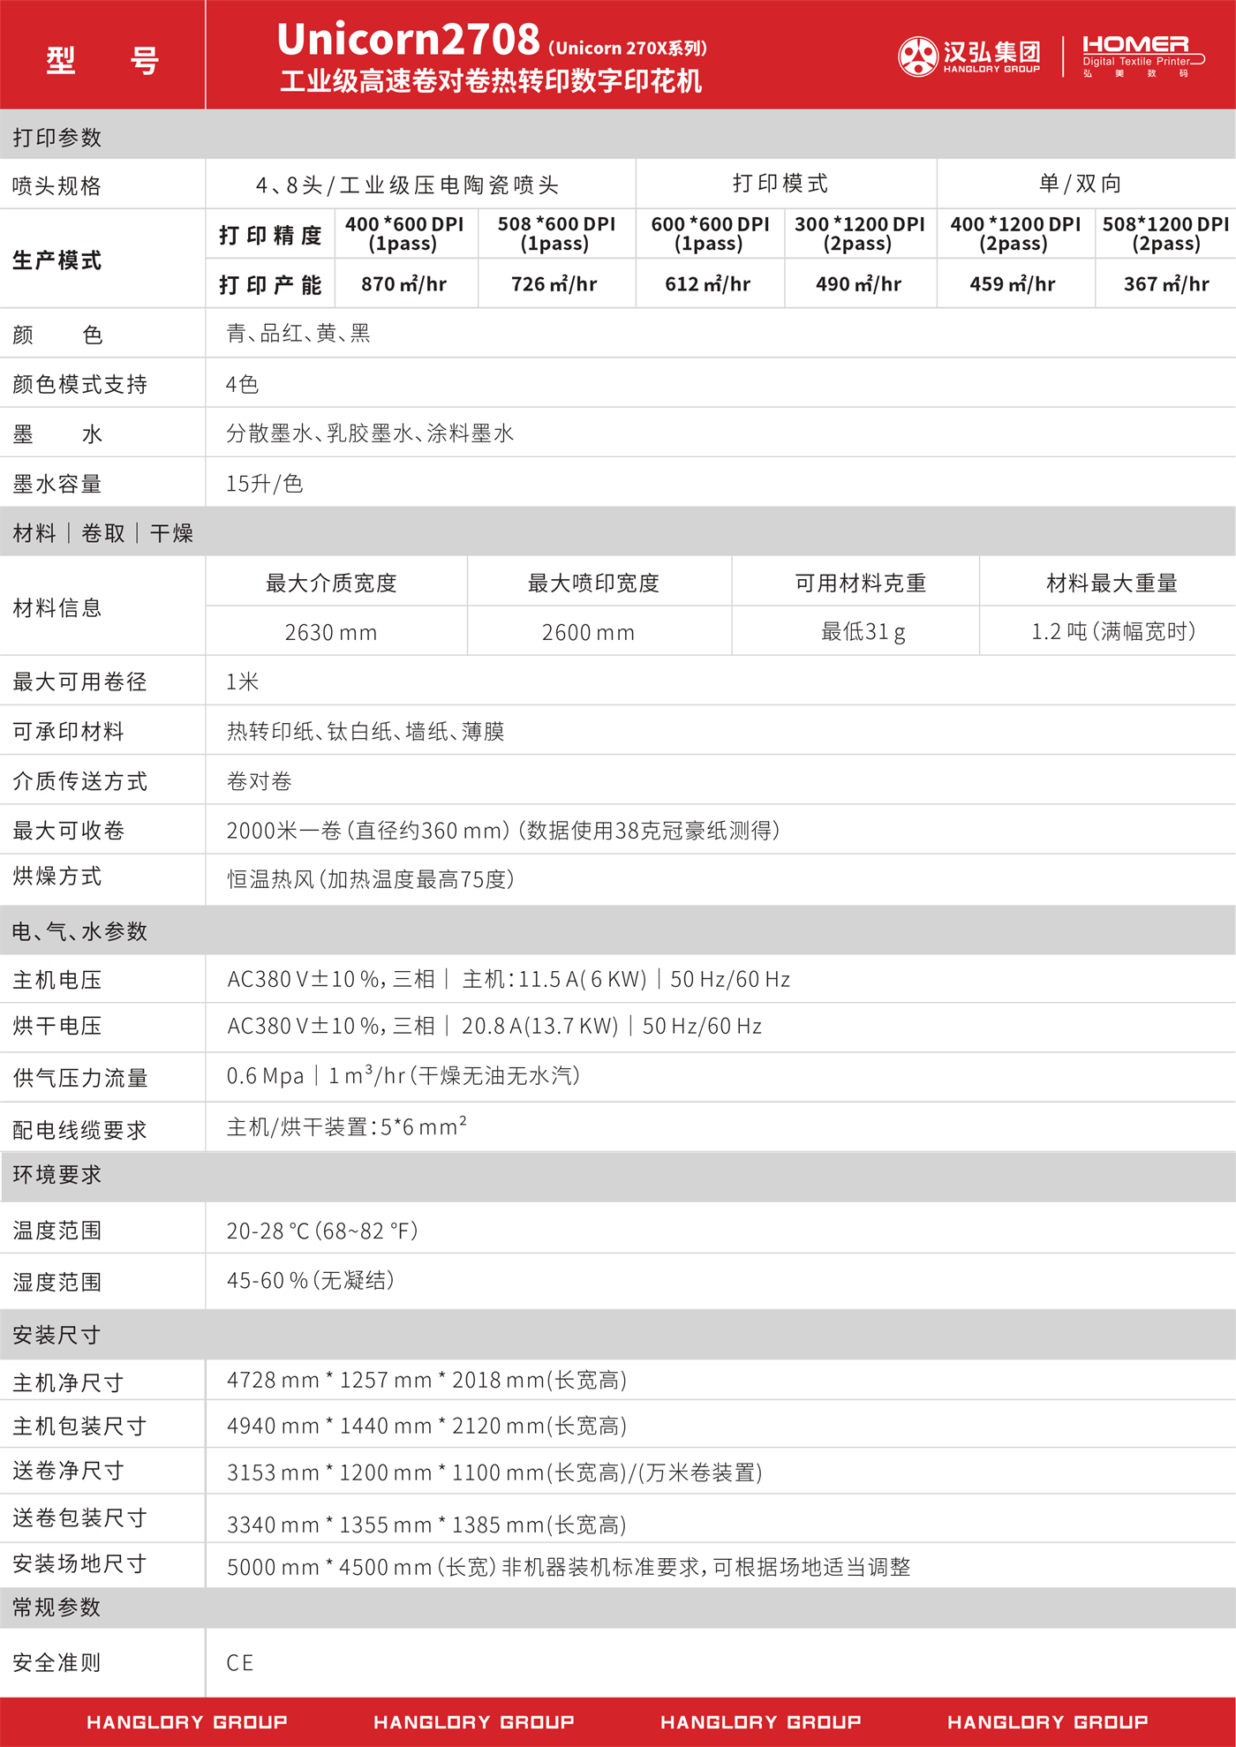Click the 400*600 DPI (1pass) precision cell
The height and width of the screenshot is (1747, 1236).
(404, 234)
